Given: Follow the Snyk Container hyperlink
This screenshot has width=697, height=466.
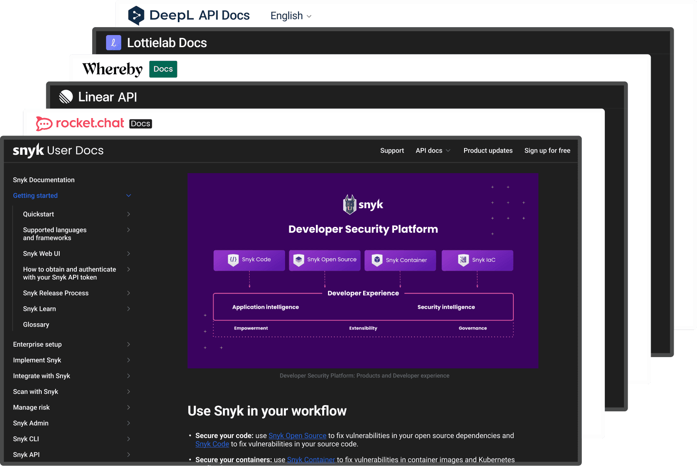Looking at the screenshot, I should pyautogui.click(x=311, y=460).
